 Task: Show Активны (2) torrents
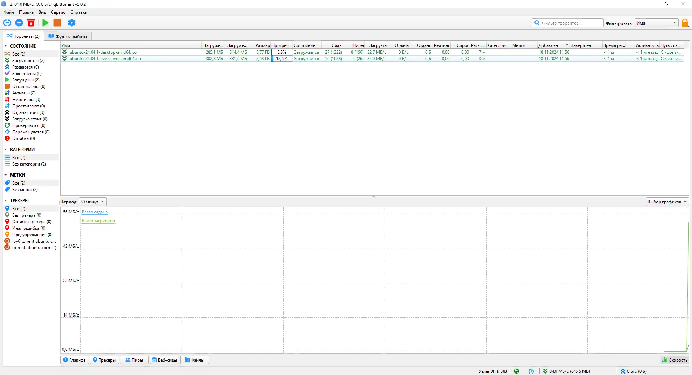pyautogui.click(x=24, y=93)
